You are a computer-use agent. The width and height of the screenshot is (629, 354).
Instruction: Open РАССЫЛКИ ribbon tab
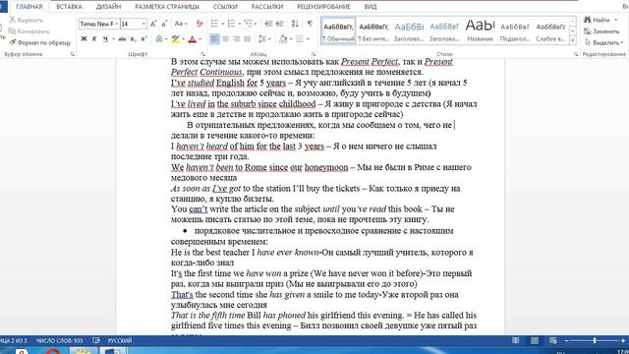click(x=266, y=7)
